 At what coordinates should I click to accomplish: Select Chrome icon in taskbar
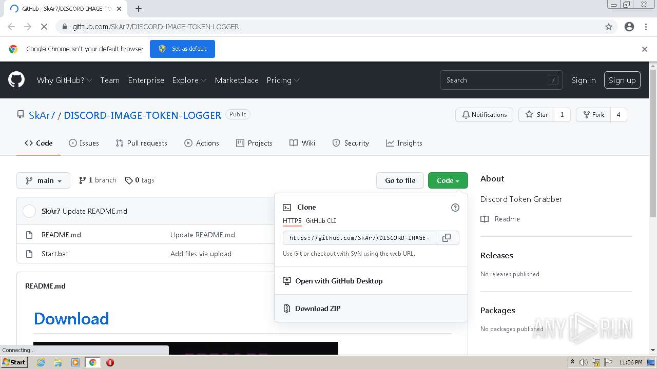click(x=92, y=362)
